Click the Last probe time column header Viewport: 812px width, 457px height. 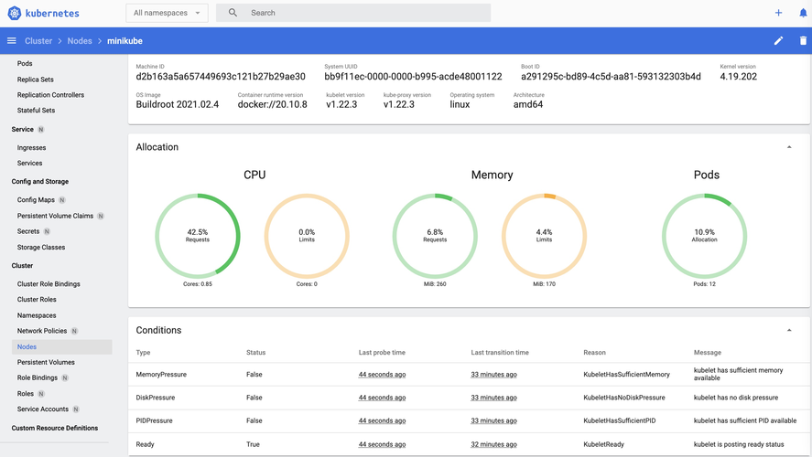point(382,353)
